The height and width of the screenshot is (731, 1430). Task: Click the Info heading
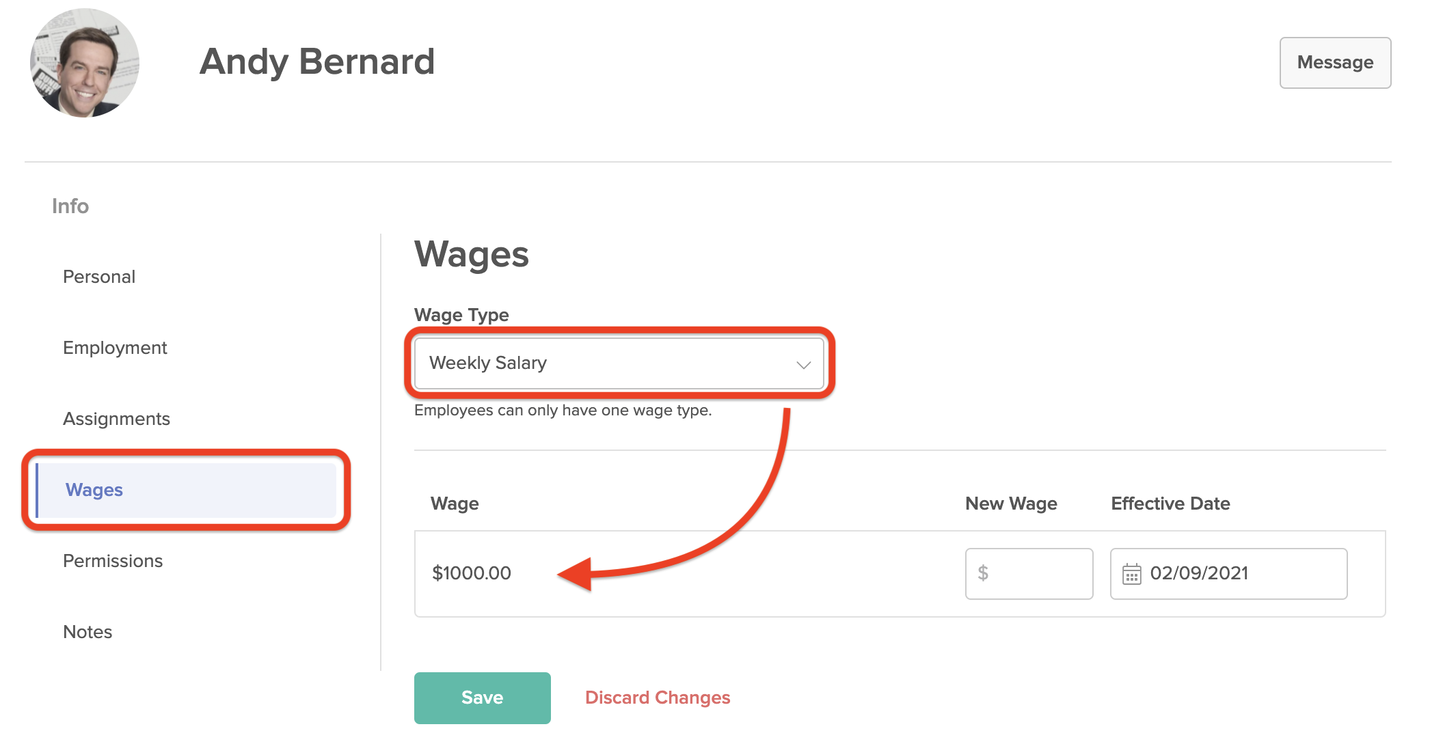70,206
